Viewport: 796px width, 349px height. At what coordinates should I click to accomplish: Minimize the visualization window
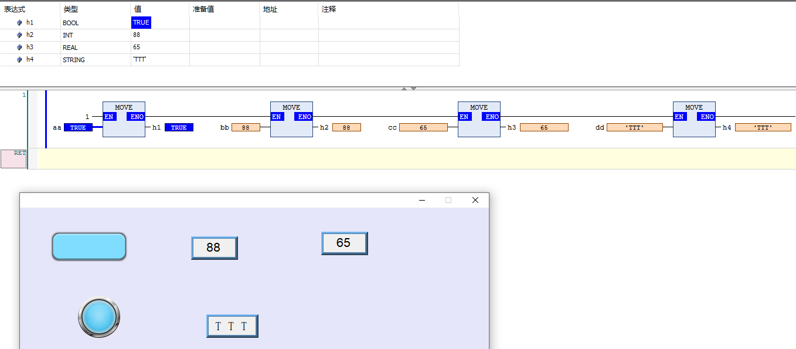click(x=422, y=200)
